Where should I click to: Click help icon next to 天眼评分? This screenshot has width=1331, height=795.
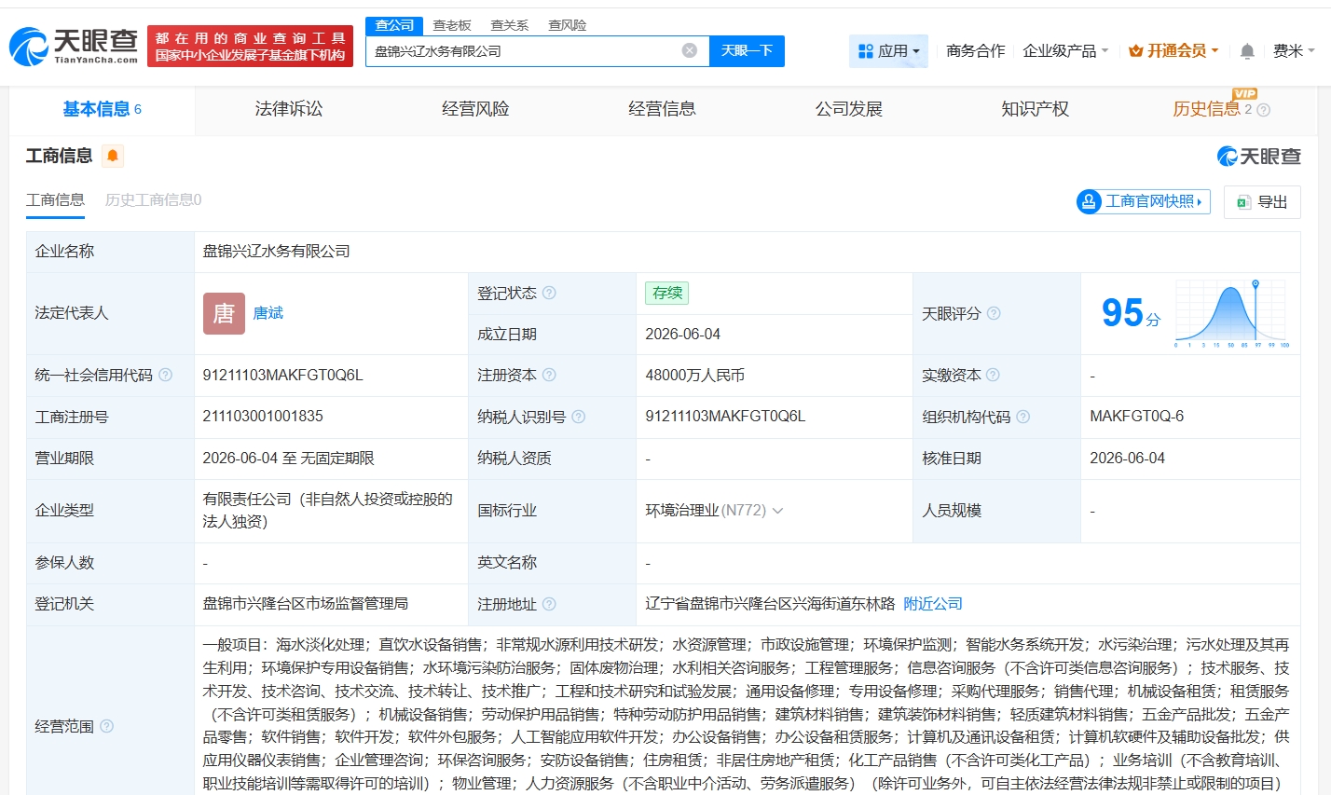click(994, 313)
